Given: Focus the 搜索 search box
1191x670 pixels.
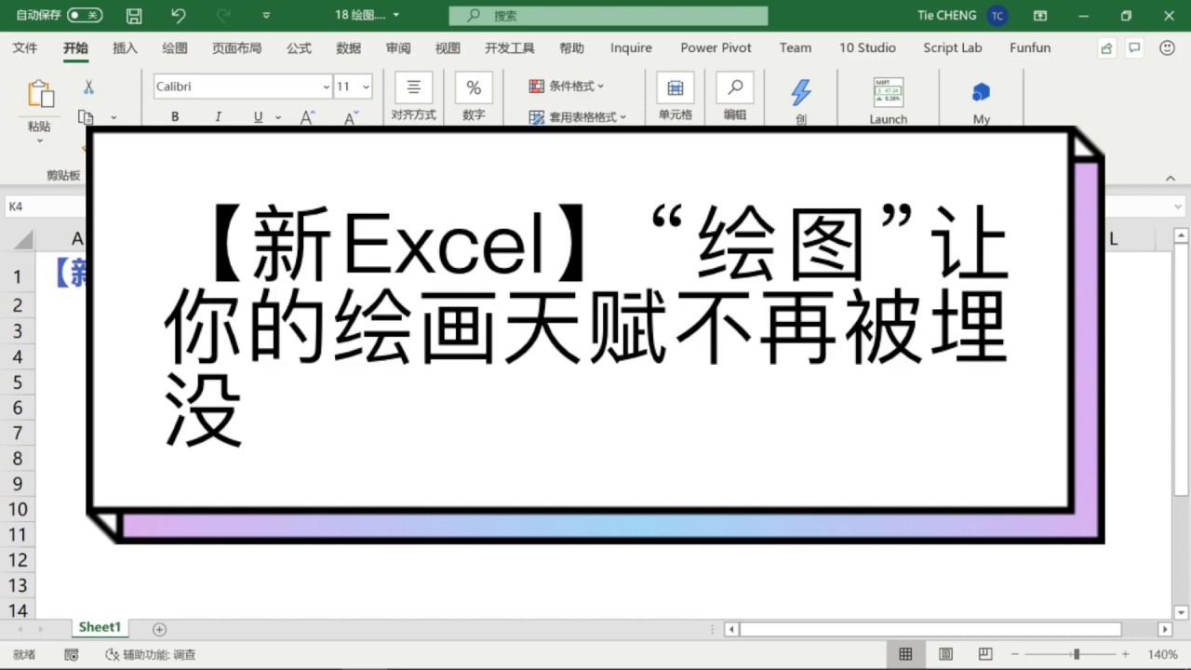Looking at the screenshot, I should 609,16.
